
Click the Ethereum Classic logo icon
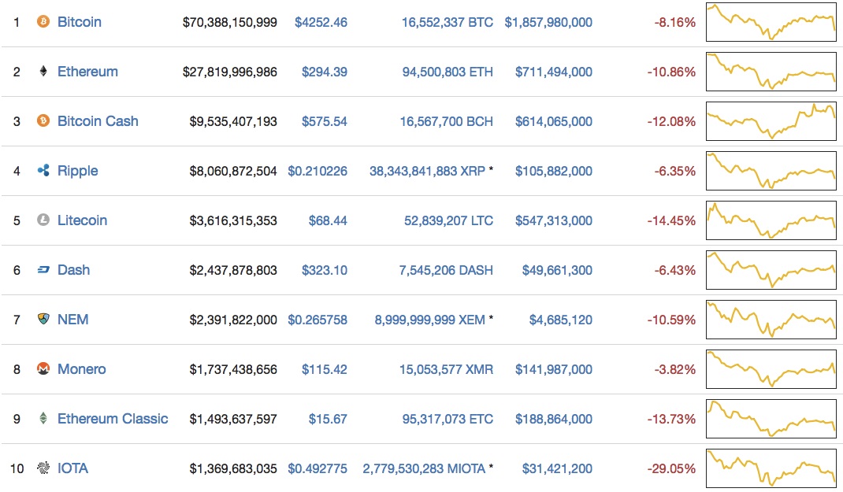coord(43,419)
